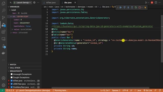Expand the CALL STACK section
The height and width of the screenshot is (92, 163).
(8, 68)
